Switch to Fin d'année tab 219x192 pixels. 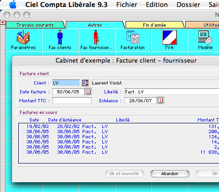tap(155, 25)
